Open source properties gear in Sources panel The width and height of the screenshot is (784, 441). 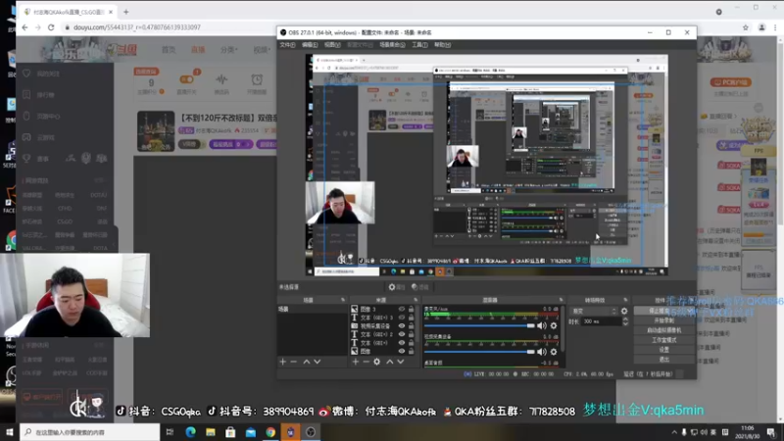(x=377, y=362)
